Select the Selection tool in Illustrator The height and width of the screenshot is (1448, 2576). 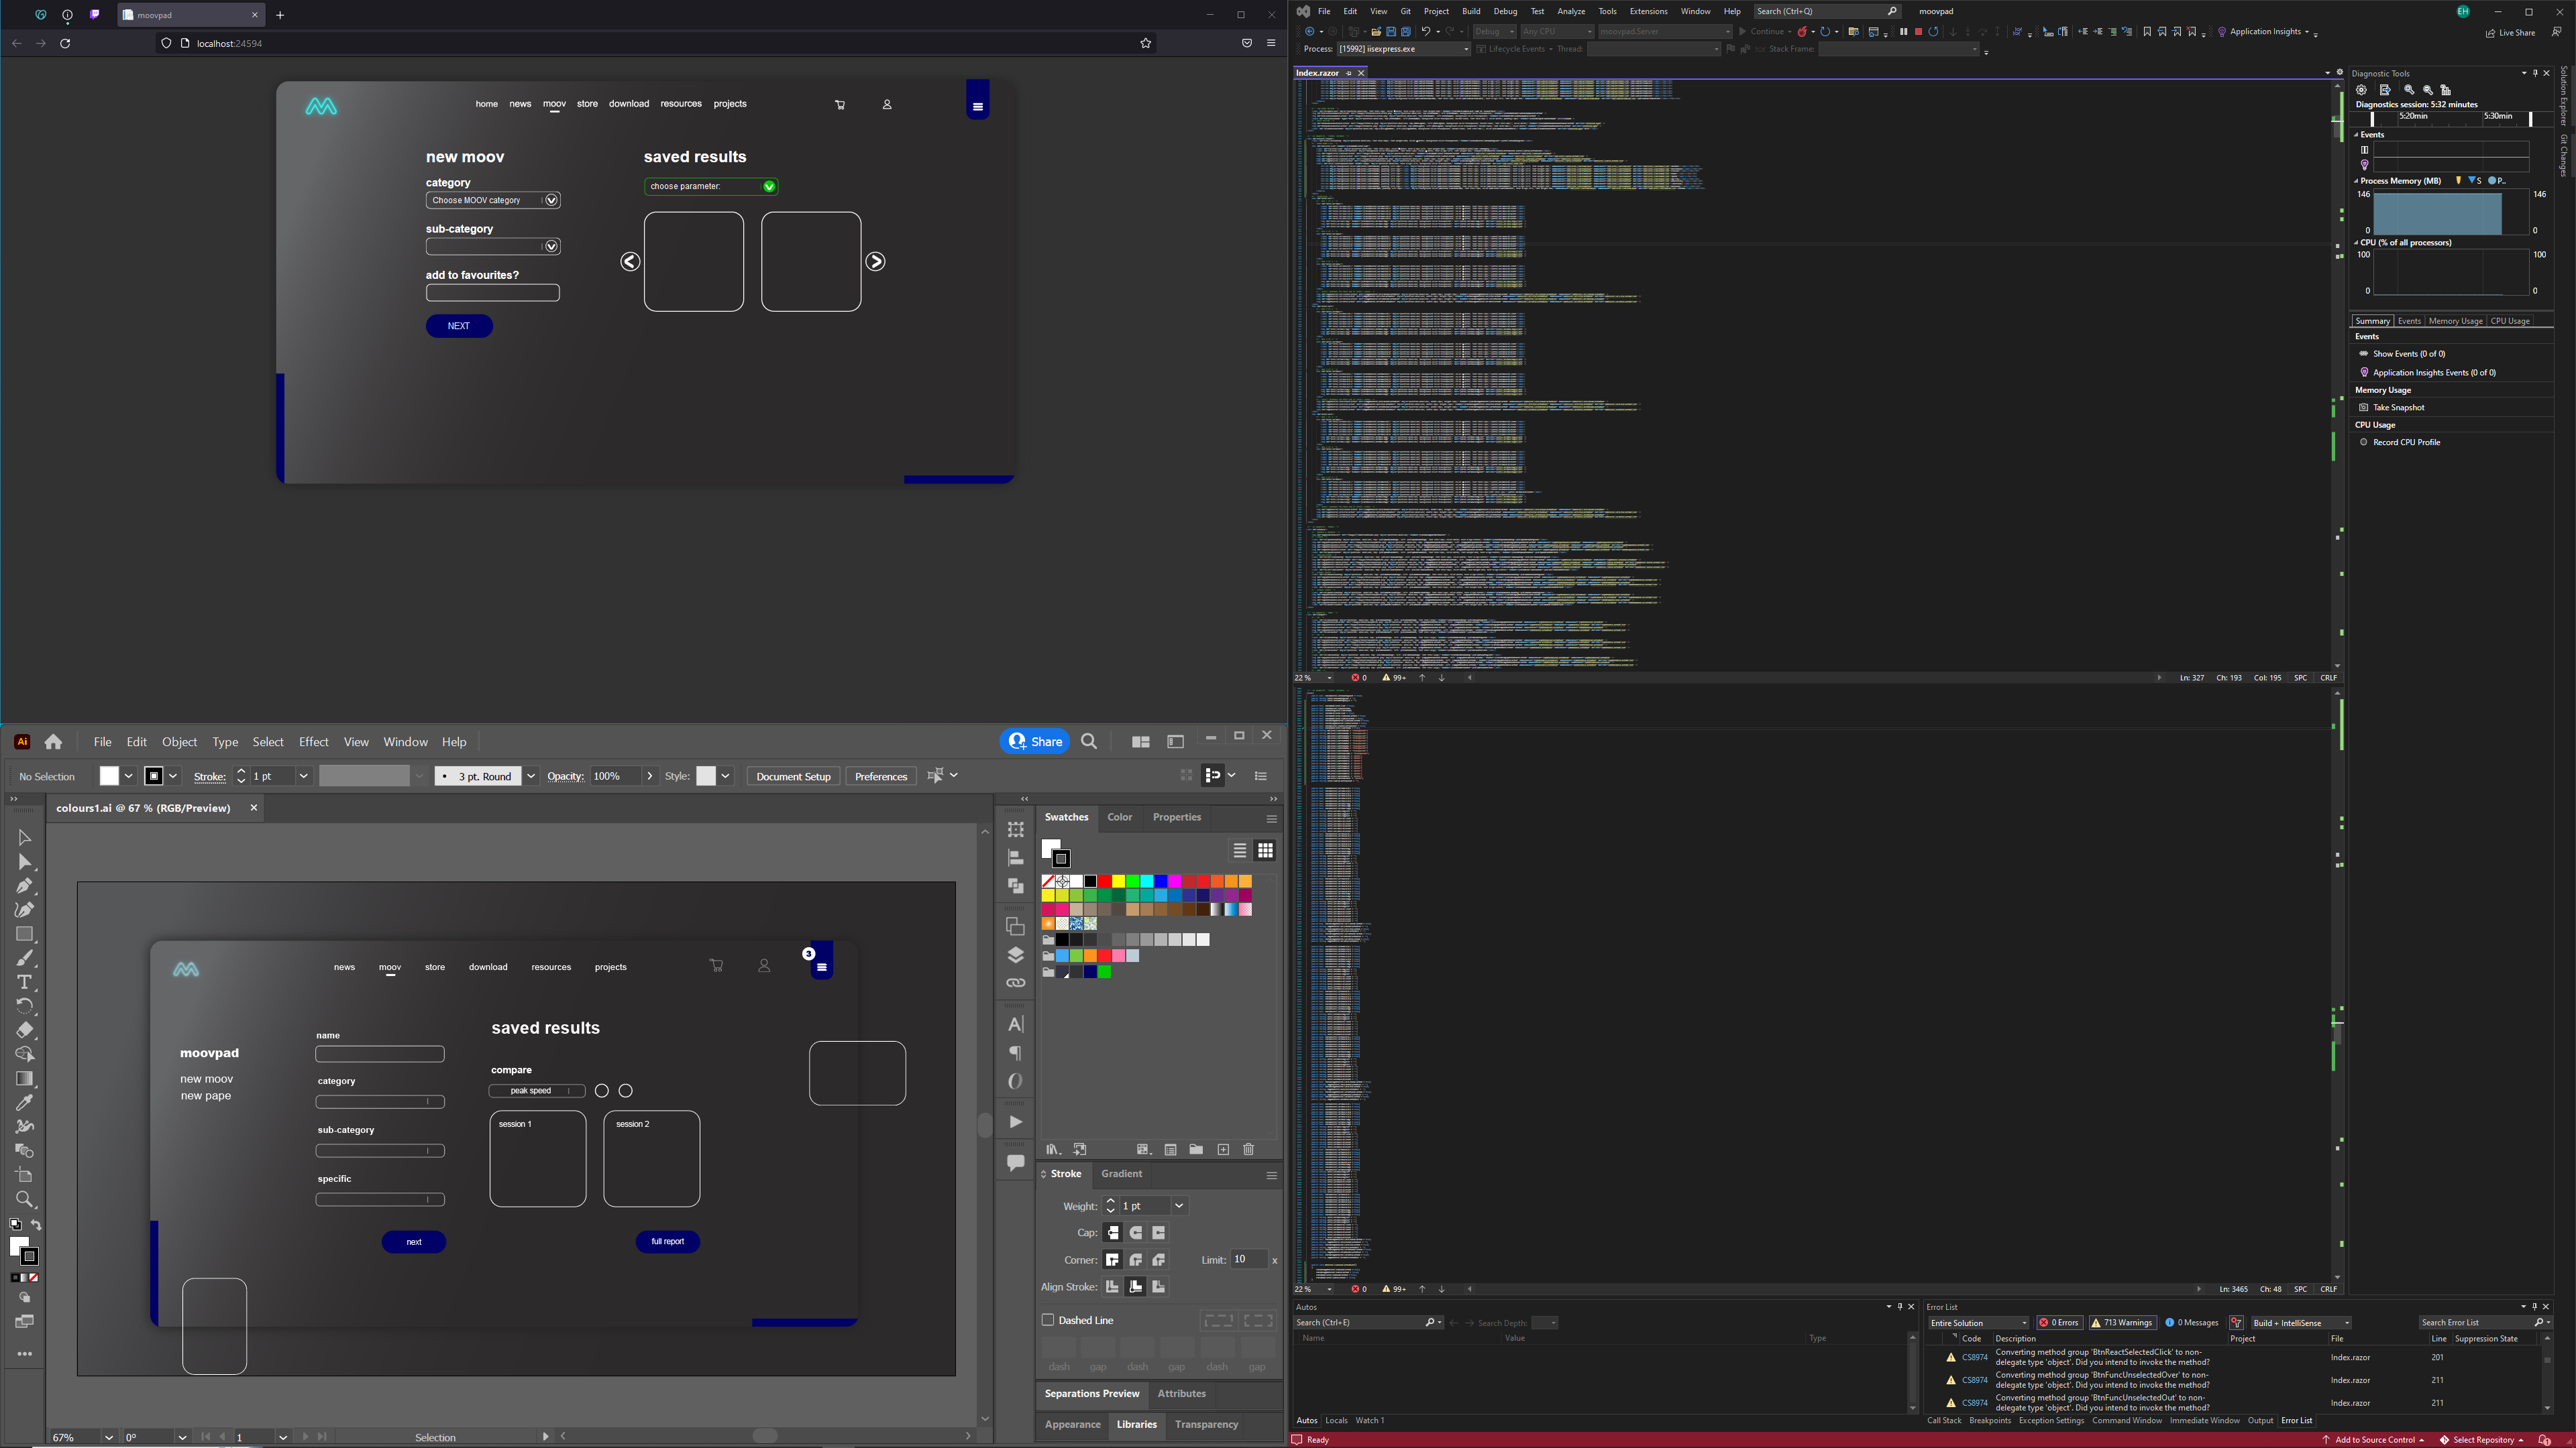[x=25, y=837]
